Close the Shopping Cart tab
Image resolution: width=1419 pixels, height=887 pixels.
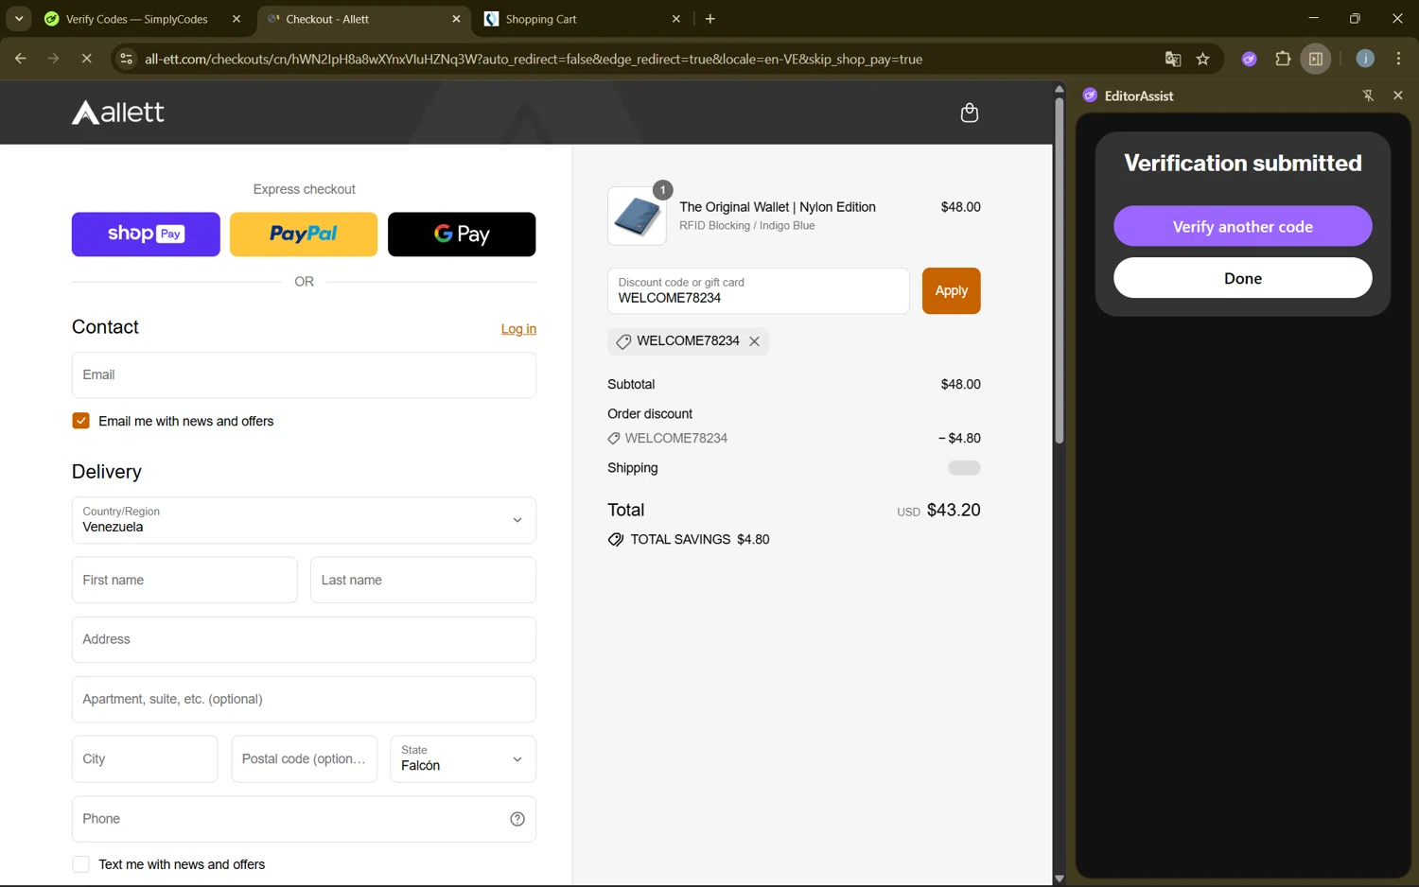676,19
